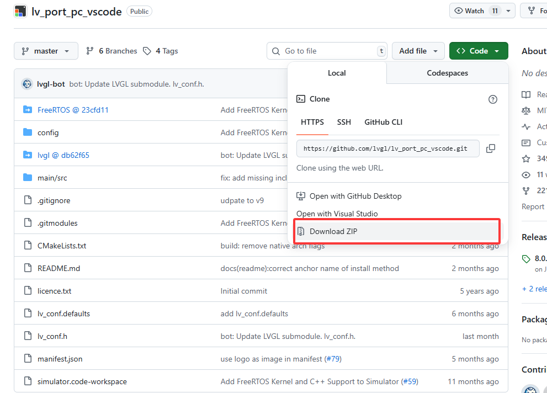
Task: Switch to the Codespaces tab
Action: (x=447, y=73)
